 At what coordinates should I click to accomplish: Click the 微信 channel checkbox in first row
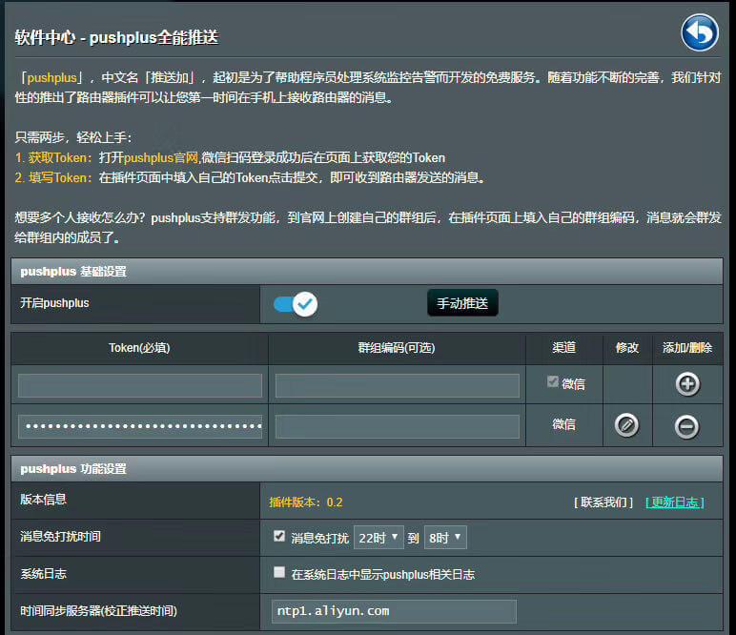pyautogui.click(x=552, y=382)
